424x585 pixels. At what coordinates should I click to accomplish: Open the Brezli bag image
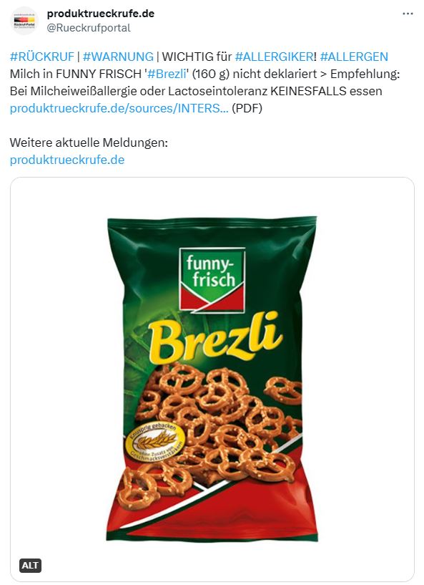[x=212, y=379]
